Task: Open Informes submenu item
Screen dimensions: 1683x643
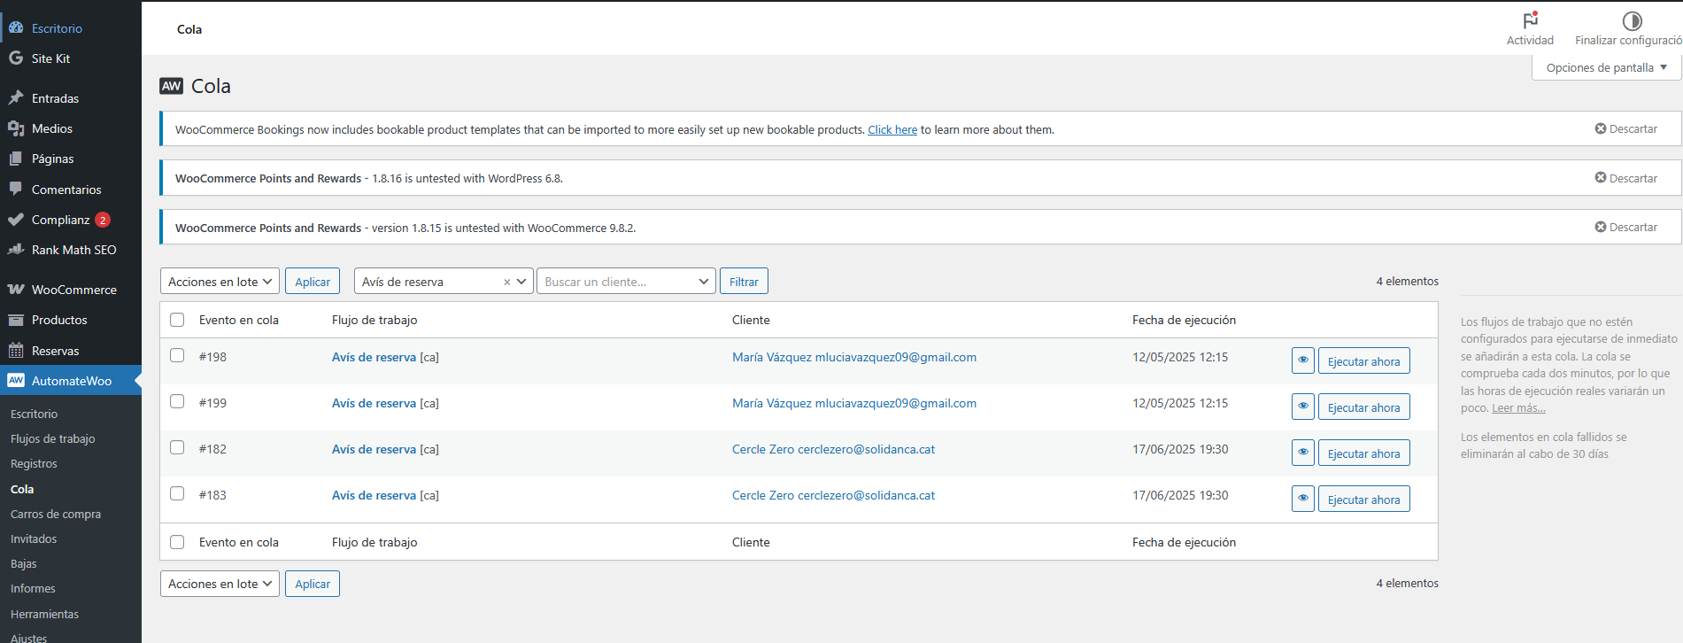Action: pos(33,589)
